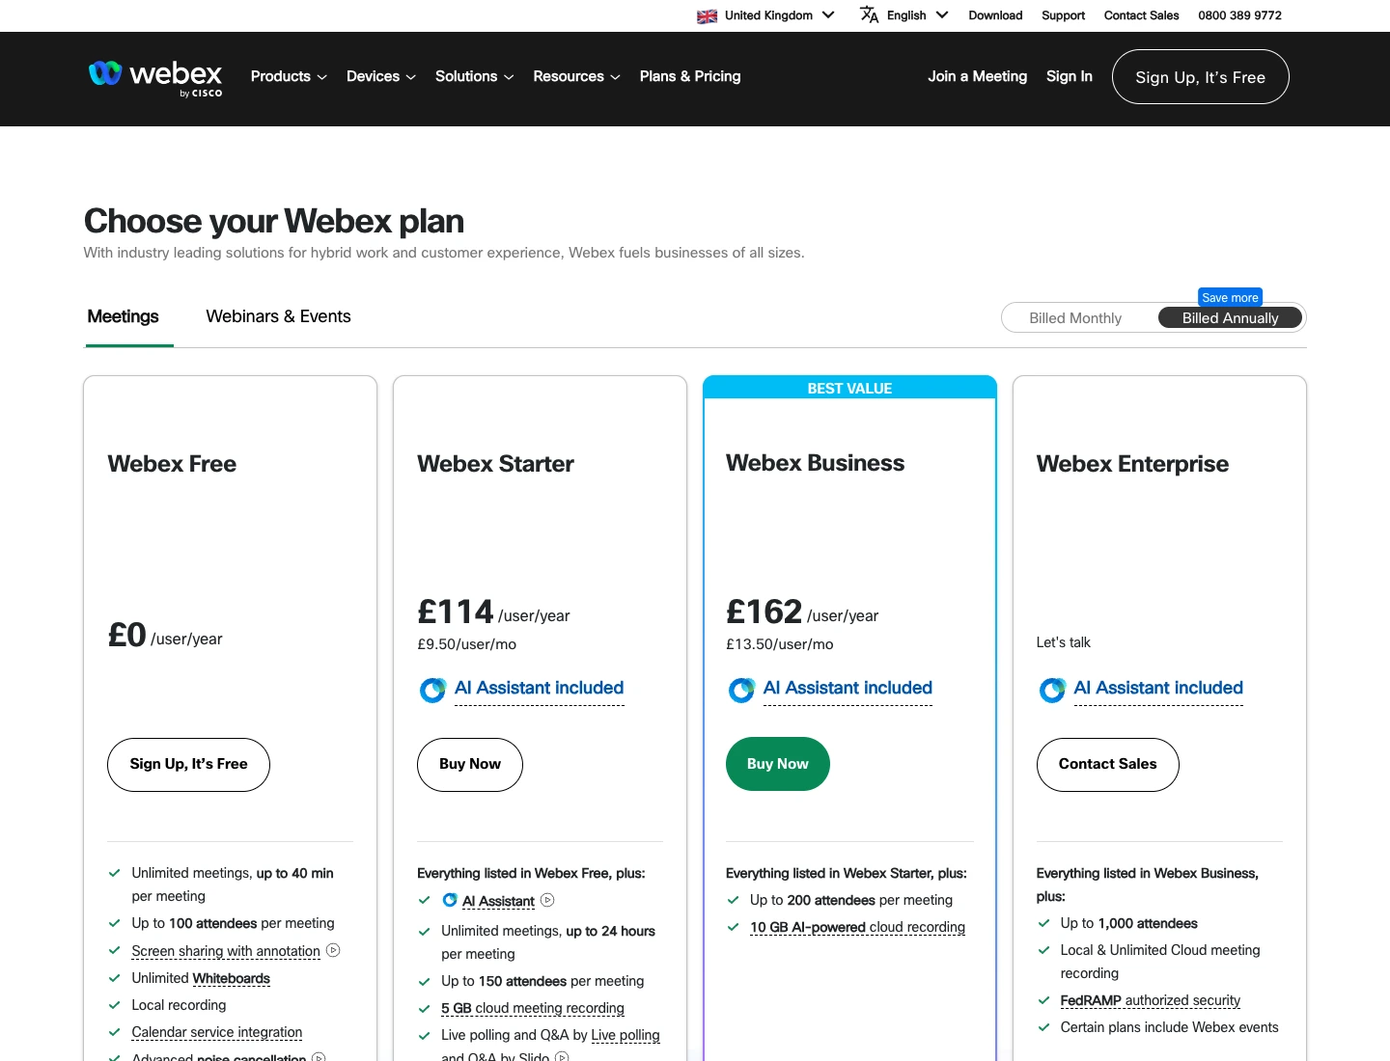Click £114 /user/year price
This screenshot has width=1390, height=1061.
tap(493, 612)
